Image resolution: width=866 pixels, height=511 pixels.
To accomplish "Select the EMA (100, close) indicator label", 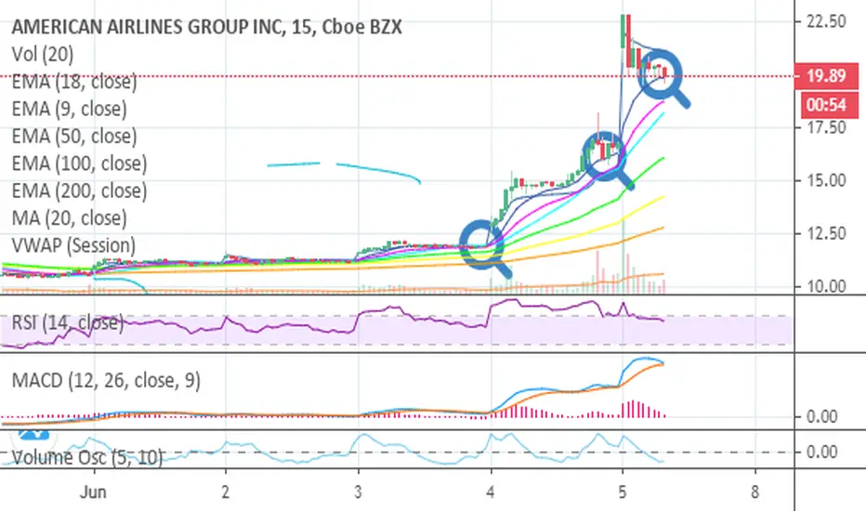I will click(79, 164).
